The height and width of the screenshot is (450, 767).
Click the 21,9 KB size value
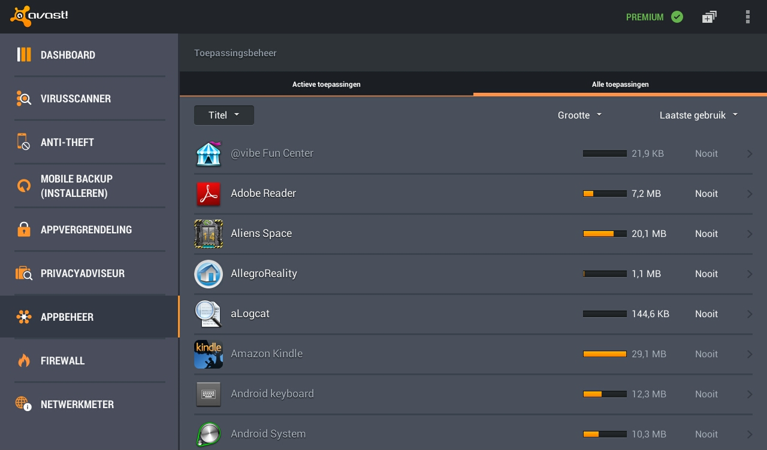pos(648,154)
